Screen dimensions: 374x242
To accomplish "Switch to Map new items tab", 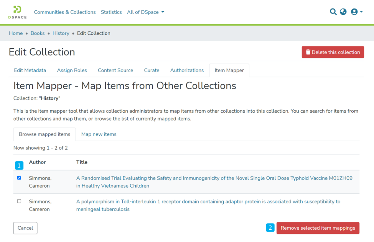I will point(99,134).
